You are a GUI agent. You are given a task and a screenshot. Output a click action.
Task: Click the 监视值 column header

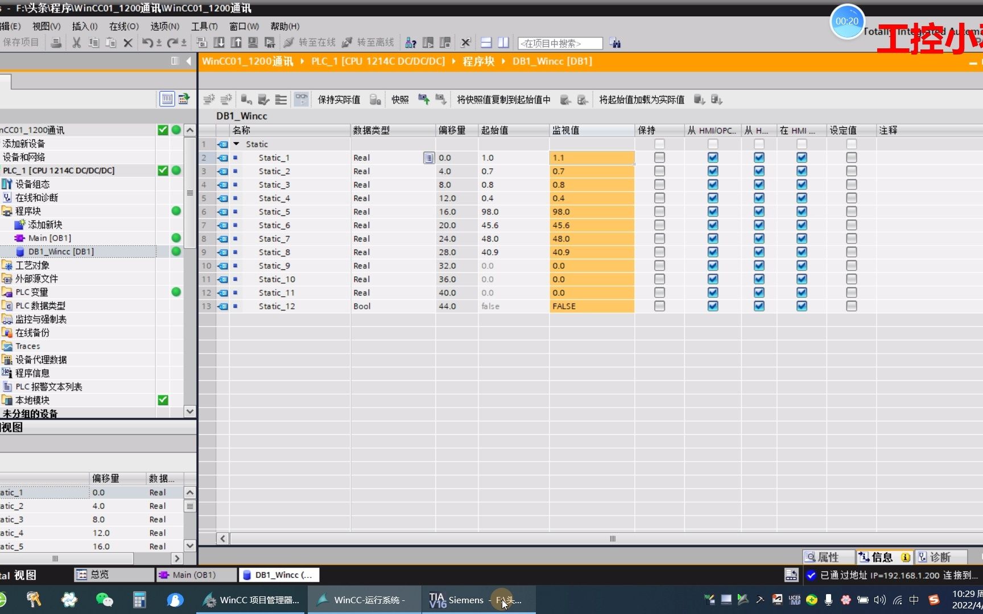592,130
